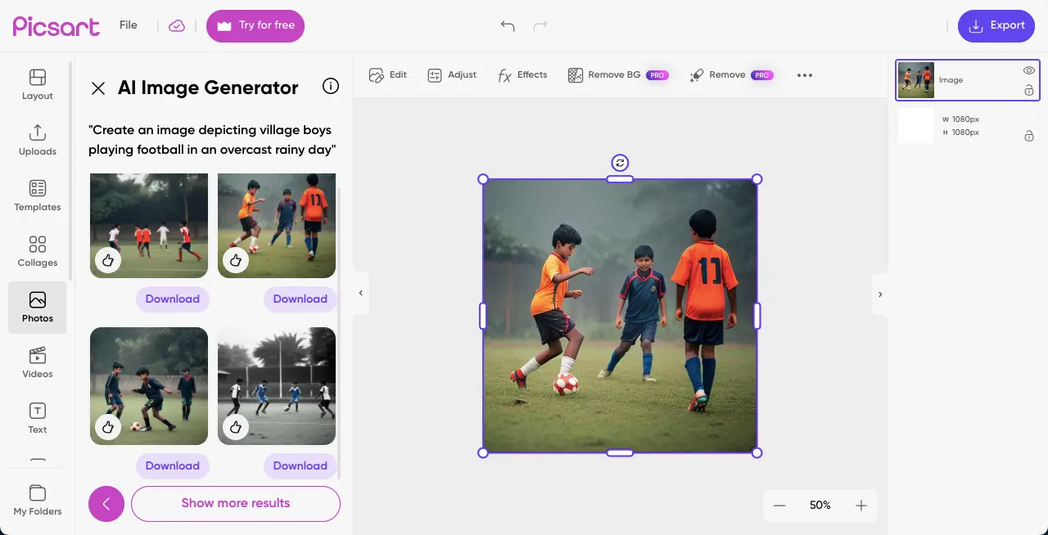The height and width of the screenshot is (535, 1048).
Task: Zoom in the canvas
Action: pyautogui.click(x=861, y=506)
